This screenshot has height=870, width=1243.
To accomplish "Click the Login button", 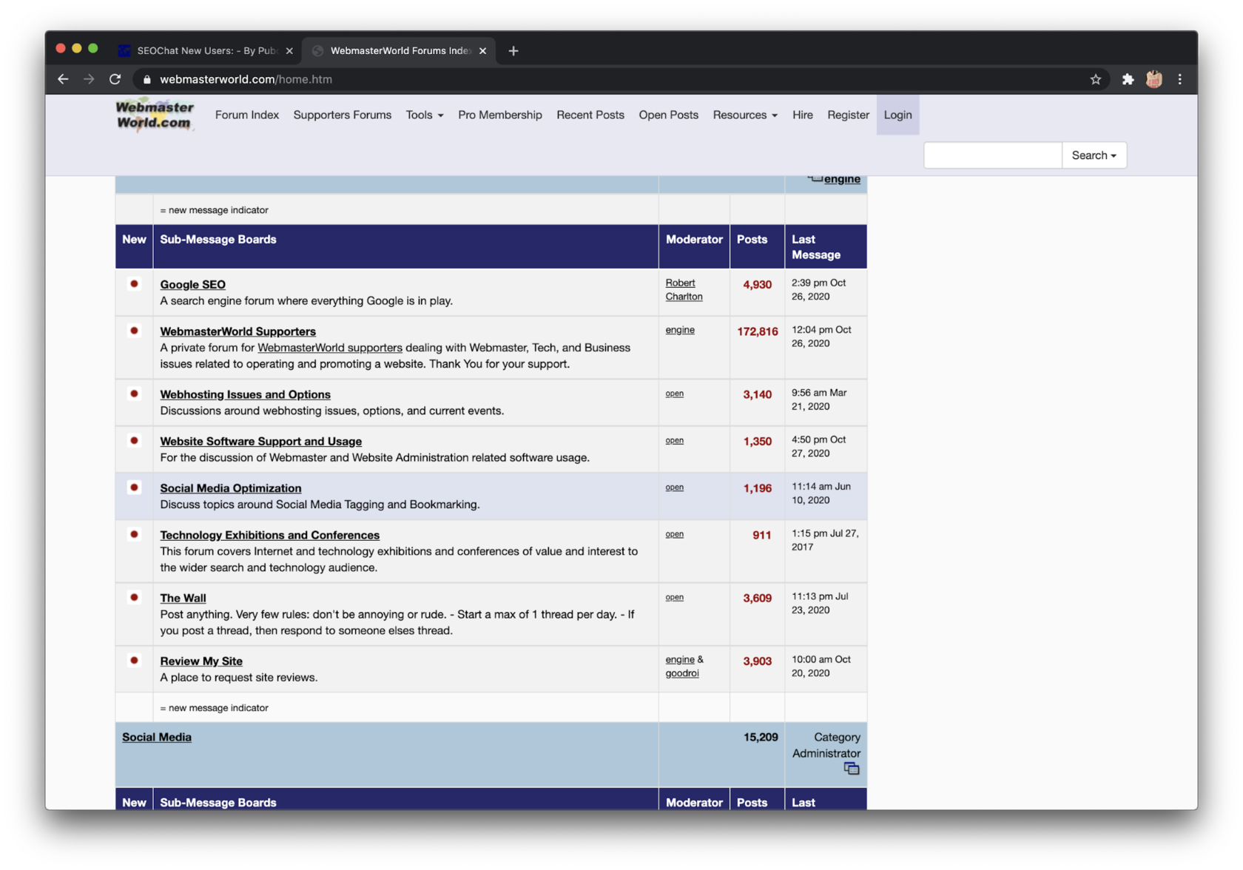I will (897, 115).
